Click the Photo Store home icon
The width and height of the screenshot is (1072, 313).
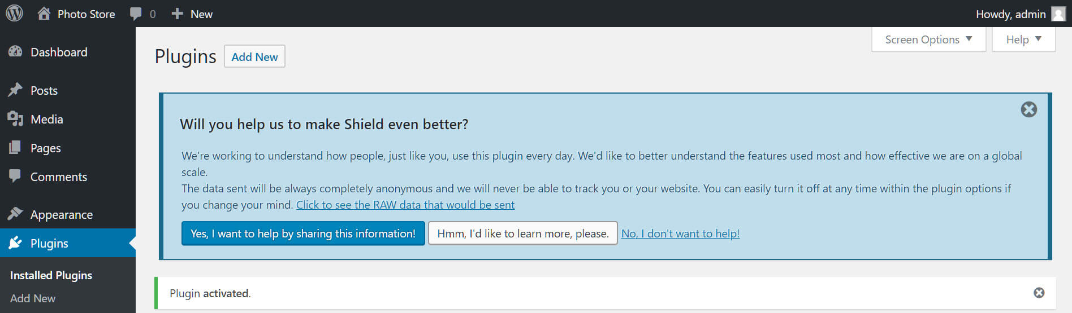coord(44,14)
